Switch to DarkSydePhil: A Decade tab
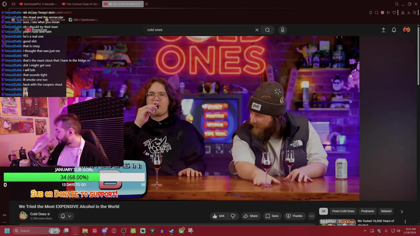Viewport: 420px width, 236px height. pyautogui.click(x=38, y=4)
